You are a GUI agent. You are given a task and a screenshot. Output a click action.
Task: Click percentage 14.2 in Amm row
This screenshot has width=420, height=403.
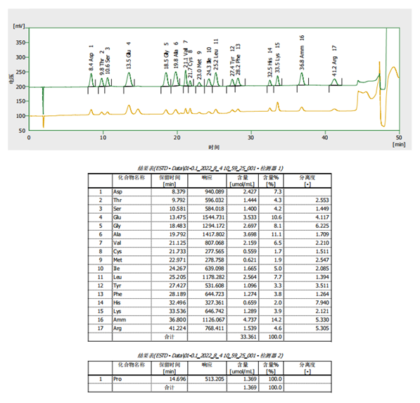tap(276, 320)
